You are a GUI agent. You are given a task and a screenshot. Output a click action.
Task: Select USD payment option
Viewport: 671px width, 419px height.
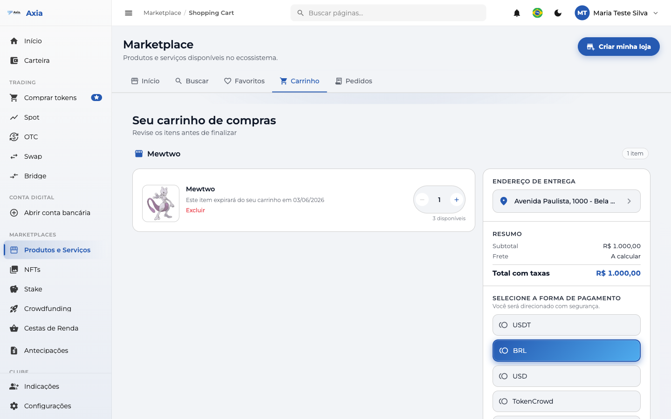tap(567, 376)
